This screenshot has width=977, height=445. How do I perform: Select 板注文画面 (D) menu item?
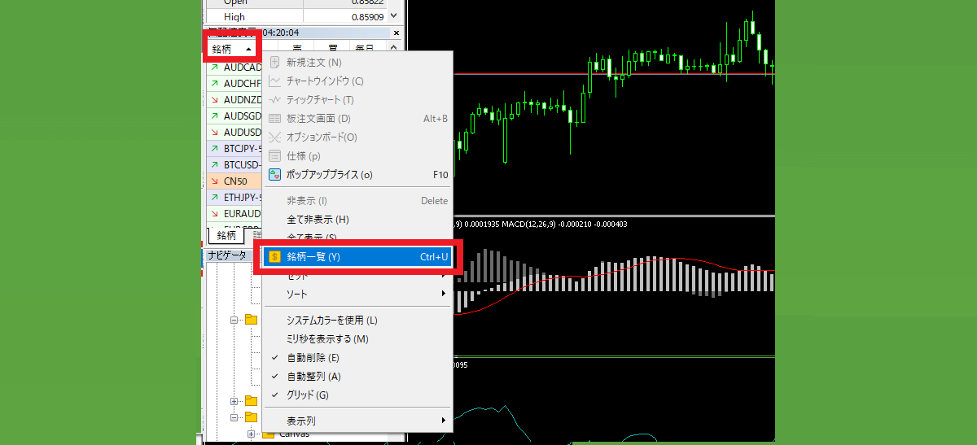click(357, 119)
